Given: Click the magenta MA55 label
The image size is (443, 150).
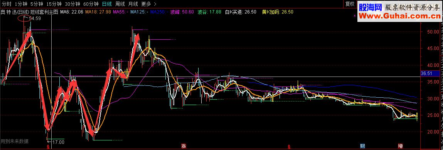Looking at the screenshot, I should (x=121, y=12).
